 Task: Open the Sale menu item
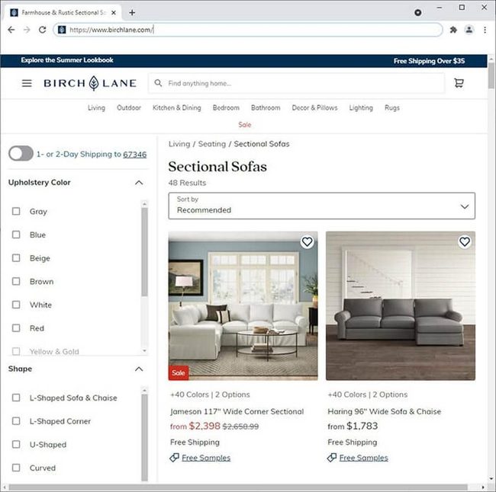[244, 125]
